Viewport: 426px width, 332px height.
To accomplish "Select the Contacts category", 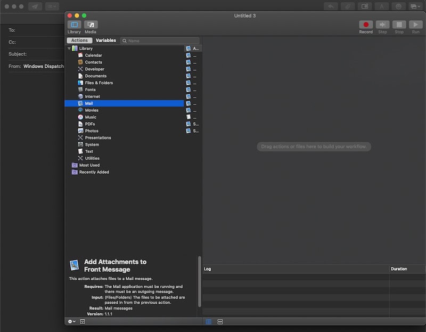I will [x=124, y=62].
